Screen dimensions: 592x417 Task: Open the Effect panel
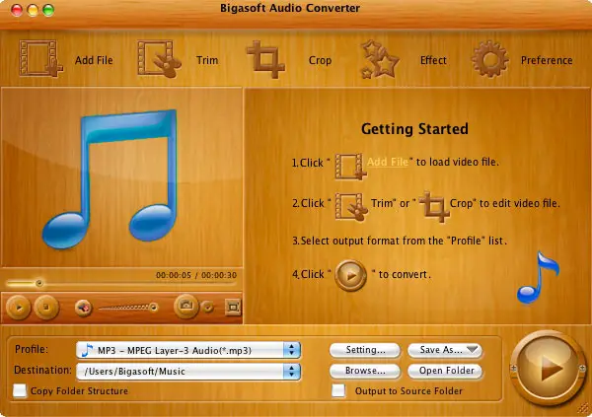[x=404, y=59]
